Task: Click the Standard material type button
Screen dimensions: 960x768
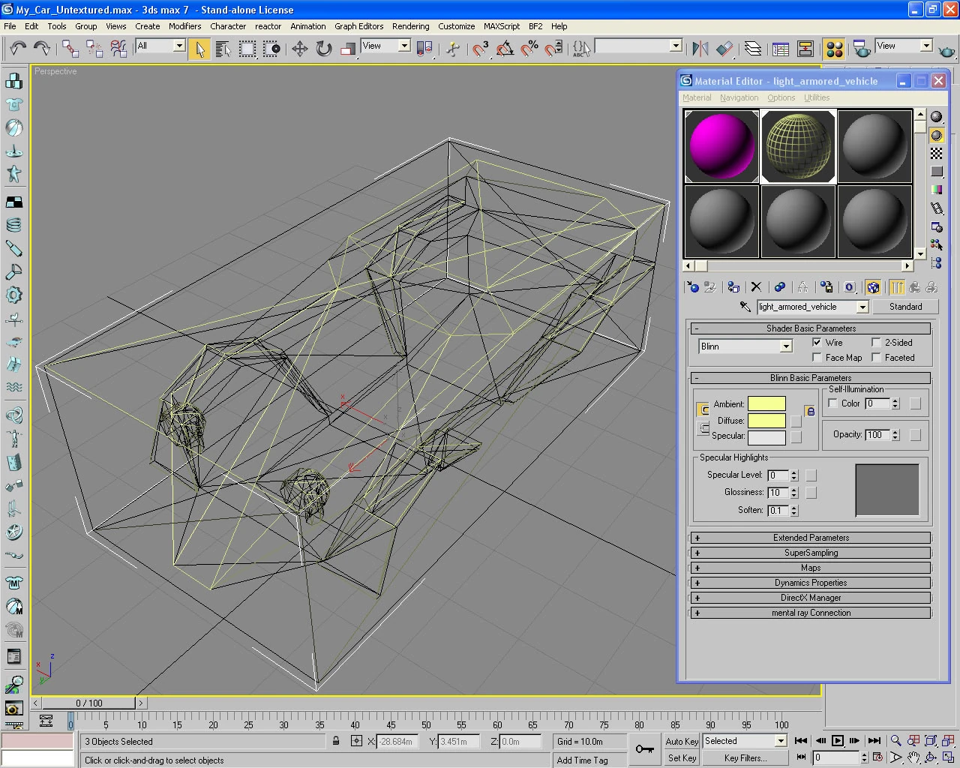Action: pyautogui.click(x=905, y=307)
